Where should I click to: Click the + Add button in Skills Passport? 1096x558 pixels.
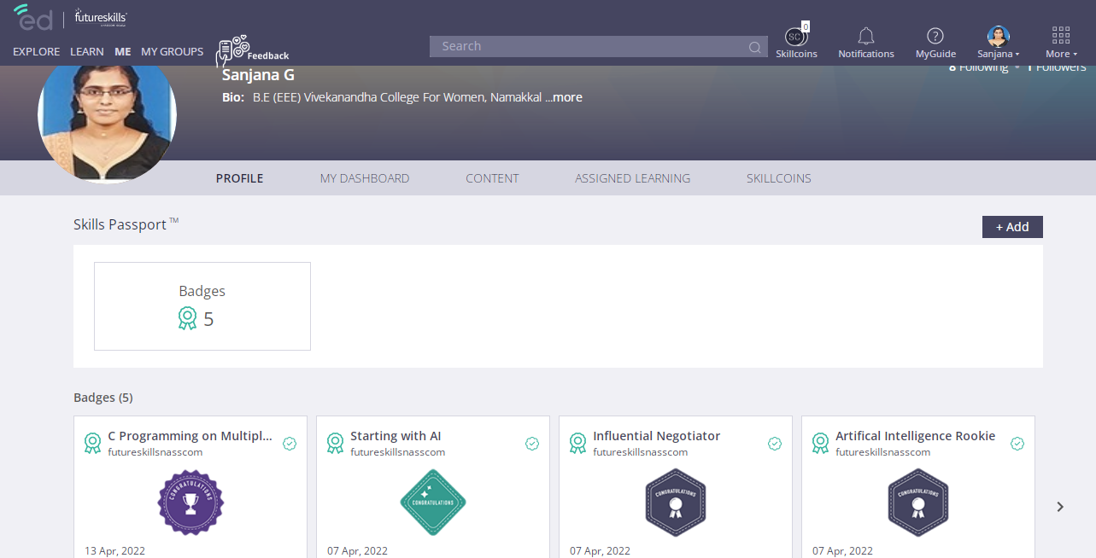pos(1011,226)
